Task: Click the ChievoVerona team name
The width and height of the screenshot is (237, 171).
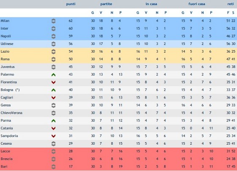Action: pos(11,113)
